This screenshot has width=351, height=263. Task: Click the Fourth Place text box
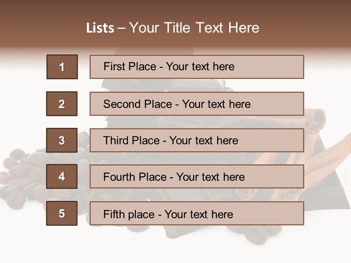tap(197, 176)
